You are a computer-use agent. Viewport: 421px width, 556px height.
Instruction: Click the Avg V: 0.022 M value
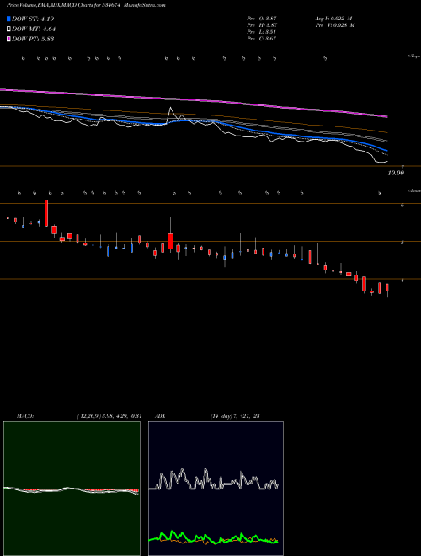[x=334, y=19]
